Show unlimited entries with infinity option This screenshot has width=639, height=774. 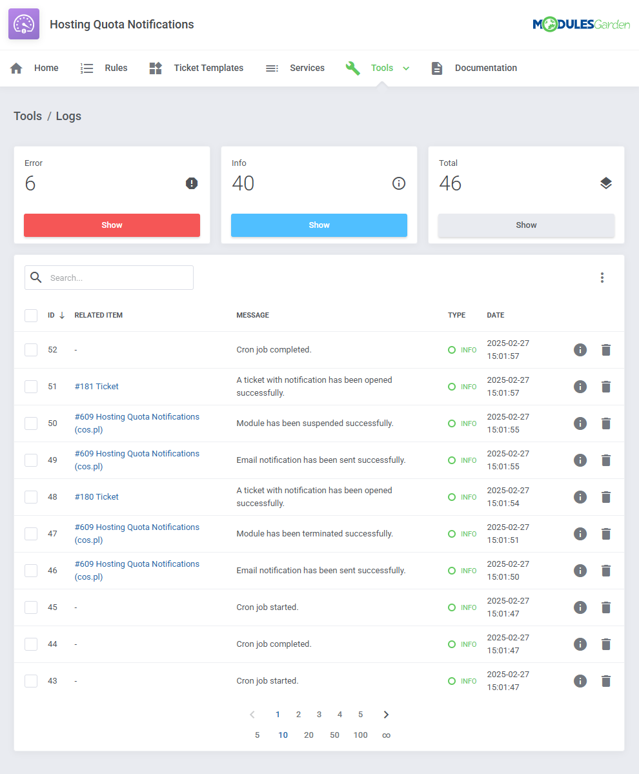coord(387,735)
